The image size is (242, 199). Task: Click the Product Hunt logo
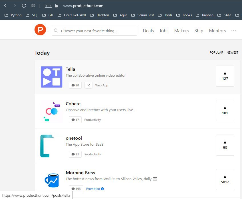coord(40,30)
